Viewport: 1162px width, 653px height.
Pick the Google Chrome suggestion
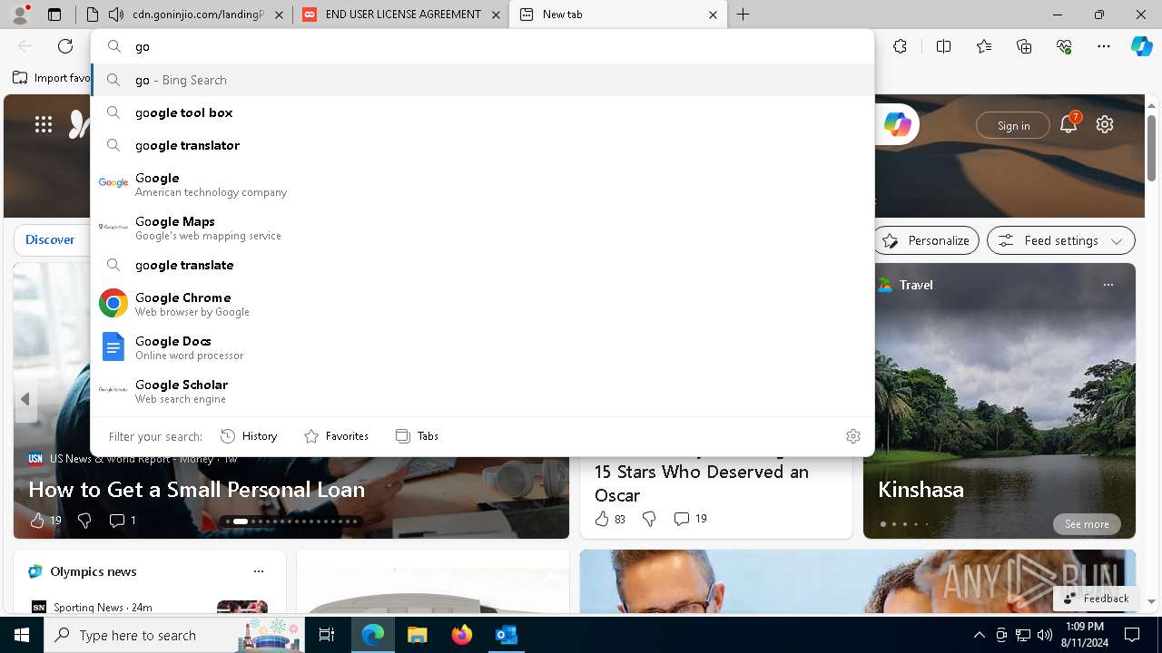click(x=482, y=304)
